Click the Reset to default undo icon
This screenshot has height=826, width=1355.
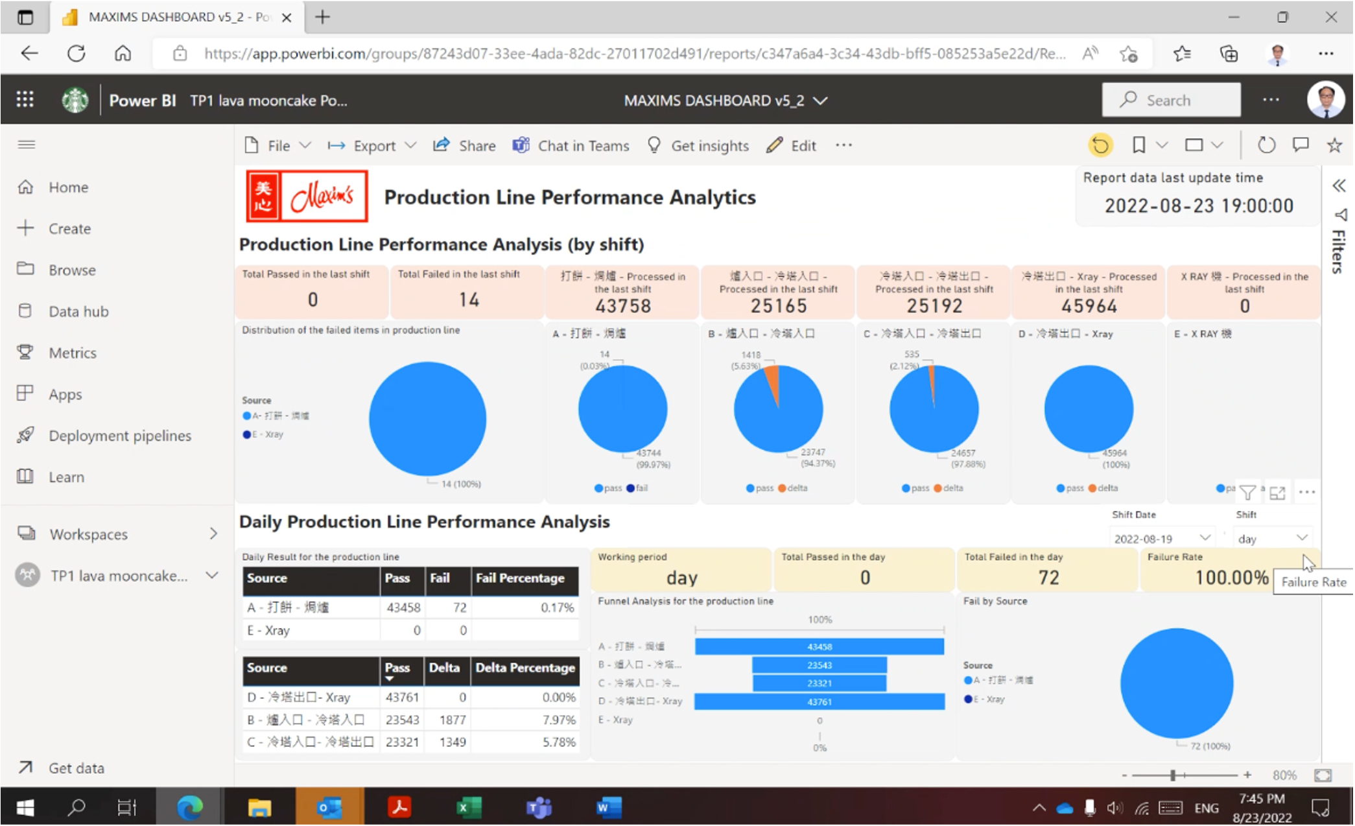pos(1100,145)
